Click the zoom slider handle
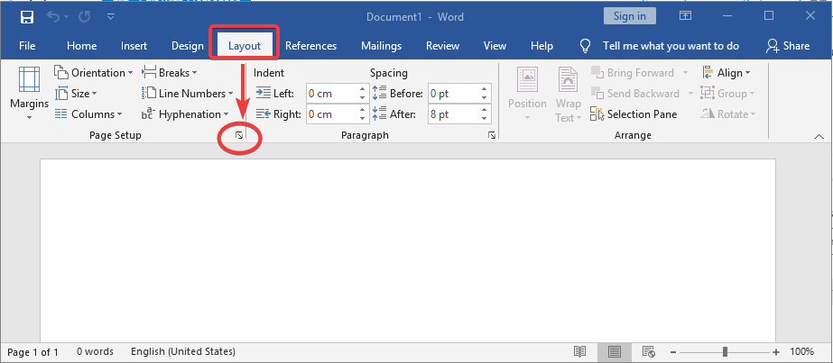This screenshot has width=833, height=363. [725, 352]
